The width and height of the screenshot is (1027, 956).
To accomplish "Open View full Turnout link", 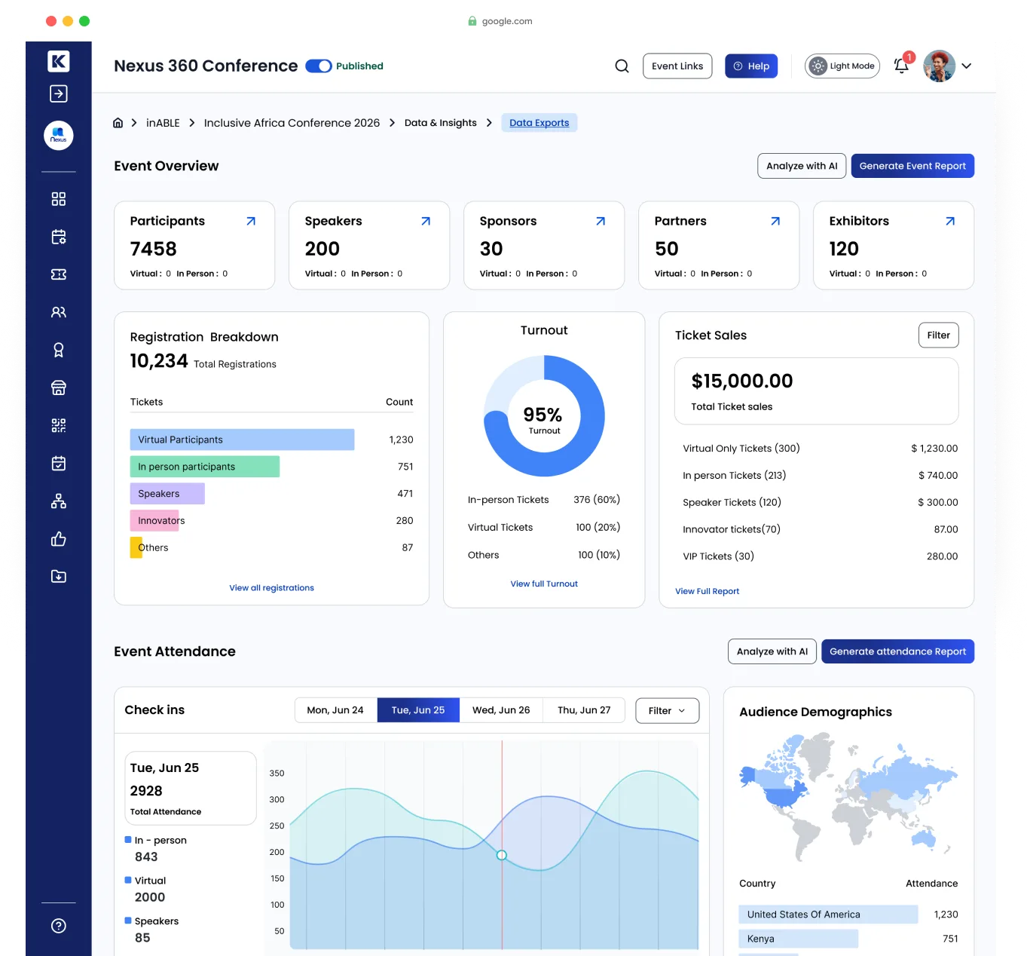I will [x=544, y=584].
